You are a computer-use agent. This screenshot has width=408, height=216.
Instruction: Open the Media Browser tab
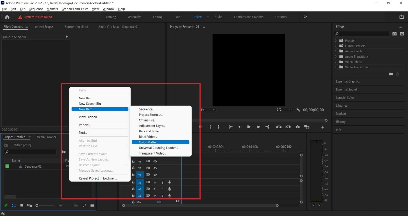(46, 137)
